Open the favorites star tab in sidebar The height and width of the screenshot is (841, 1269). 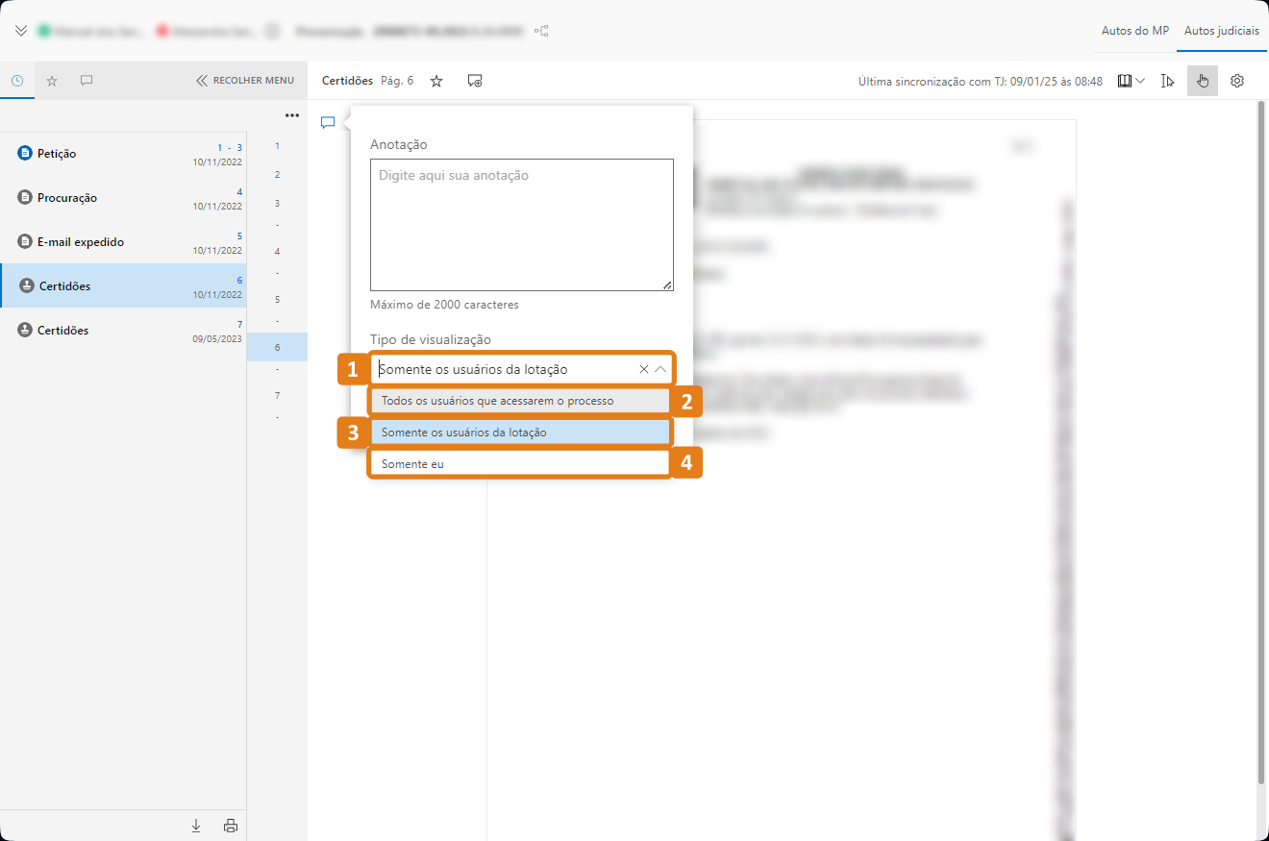(52, 81)
